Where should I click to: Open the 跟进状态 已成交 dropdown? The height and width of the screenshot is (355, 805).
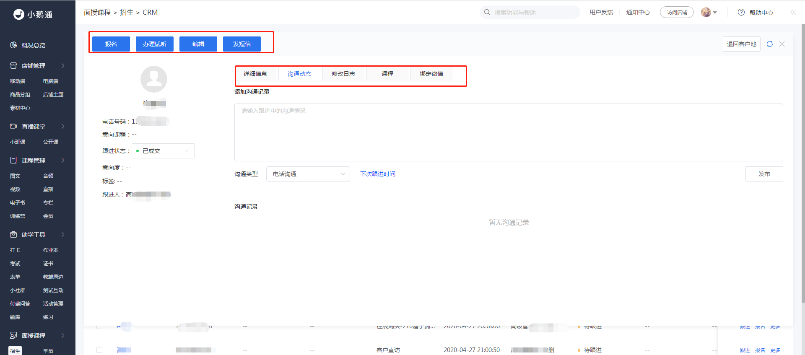[163, 151]
